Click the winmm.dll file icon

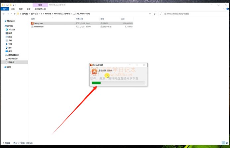33,26
